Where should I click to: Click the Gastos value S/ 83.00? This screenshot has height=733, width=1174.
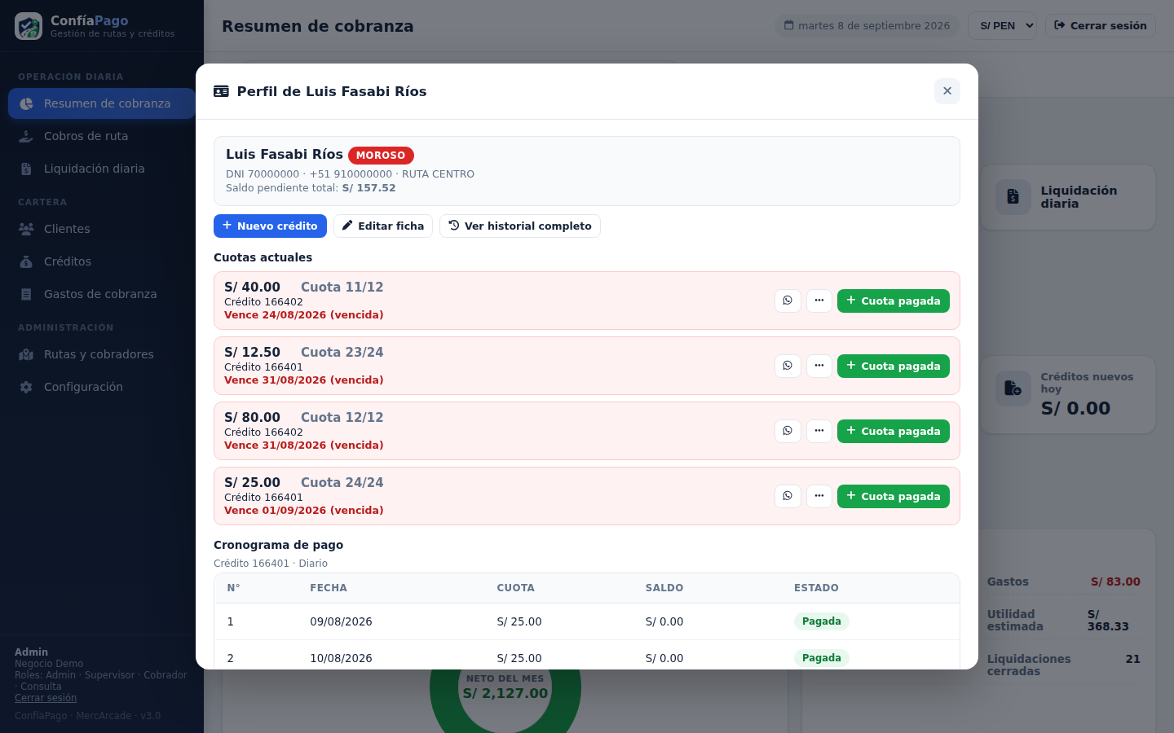click(x=1115, y=582)
